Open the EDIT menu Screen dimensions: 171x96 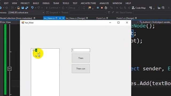(x=6, y=3)
